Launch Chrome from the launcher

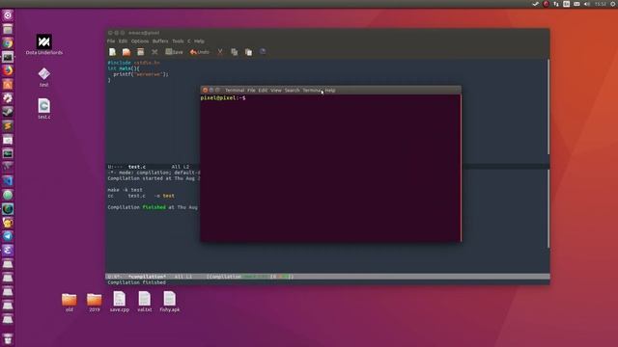click(8, 42)
